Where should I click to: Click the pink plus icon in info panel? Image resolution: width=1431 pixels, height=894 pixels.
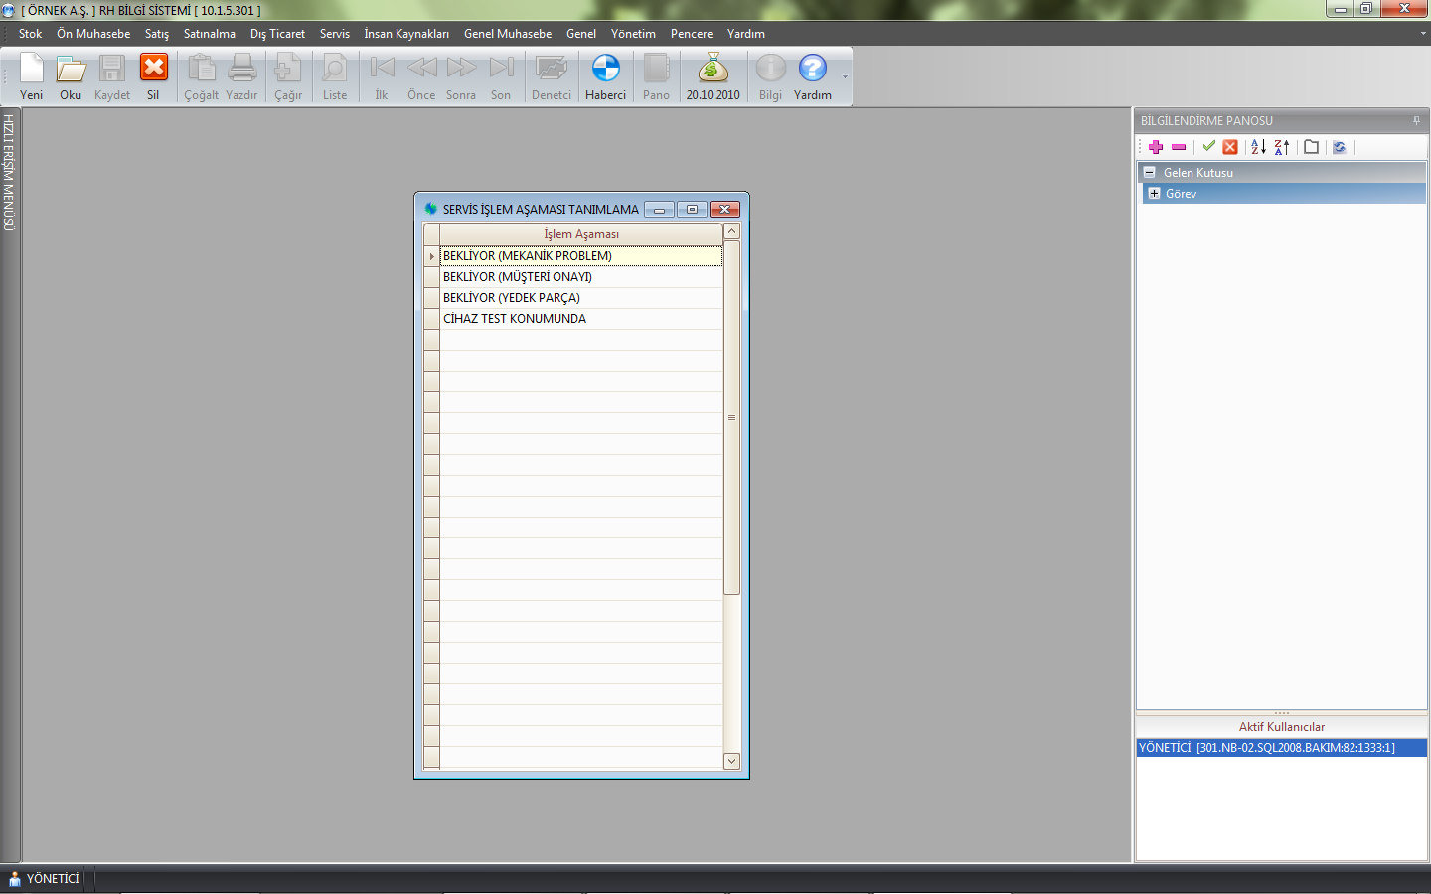pos(1156,147)
